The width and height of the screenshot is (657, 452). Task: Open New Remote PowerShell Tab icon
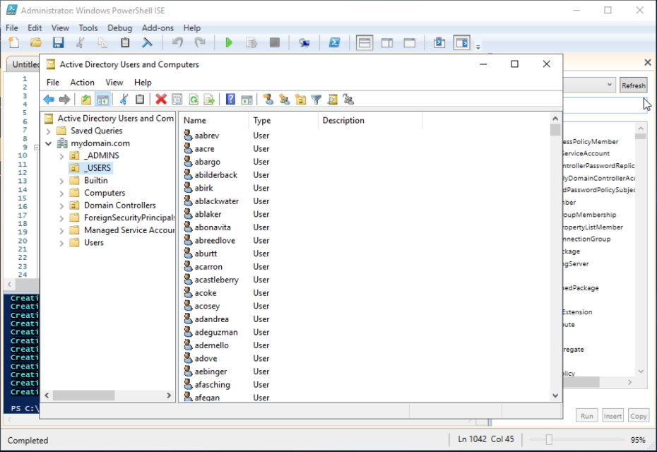[x=304, y=43]
